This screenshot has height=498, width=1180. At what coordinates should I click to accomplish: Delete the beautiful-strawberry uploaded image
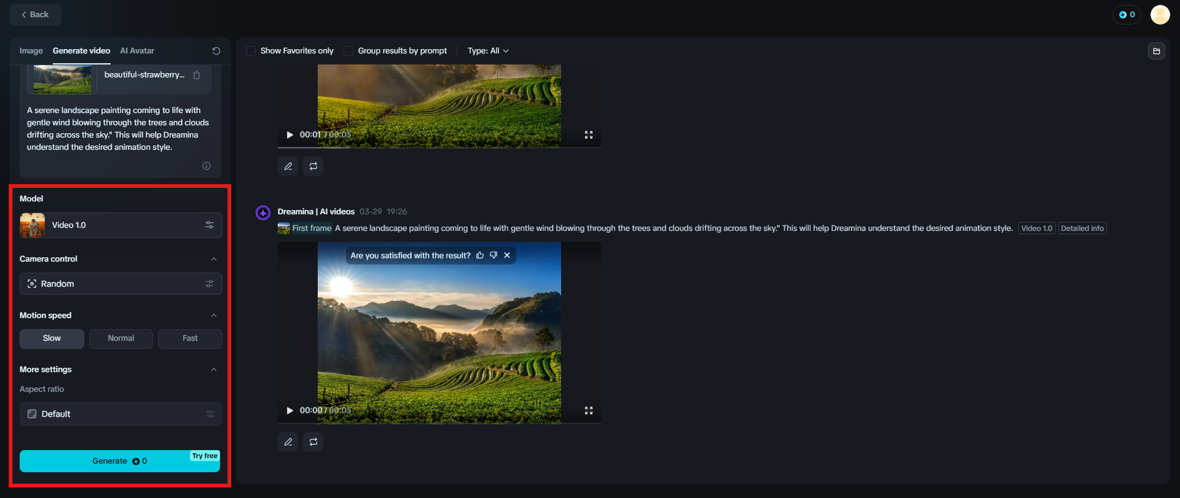click(197, 75)
